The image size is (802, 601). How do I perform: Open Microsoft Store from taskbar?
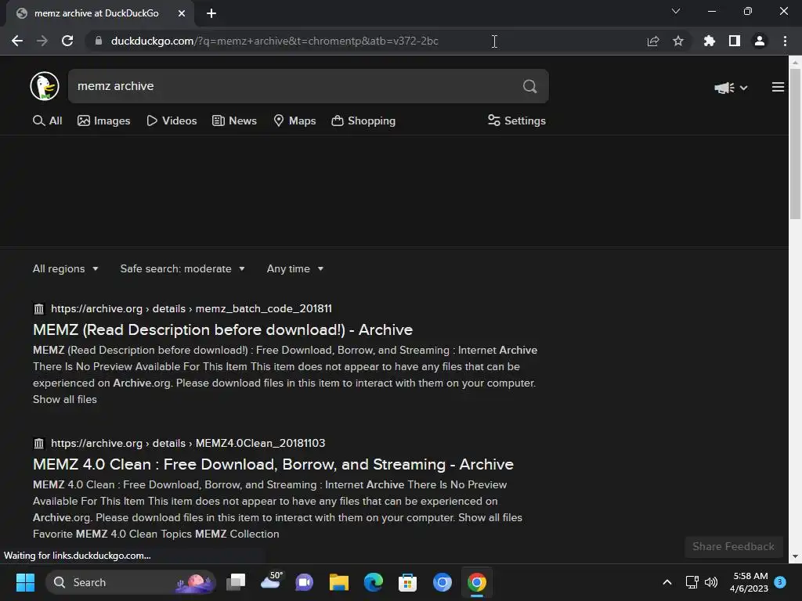point(407,582)
